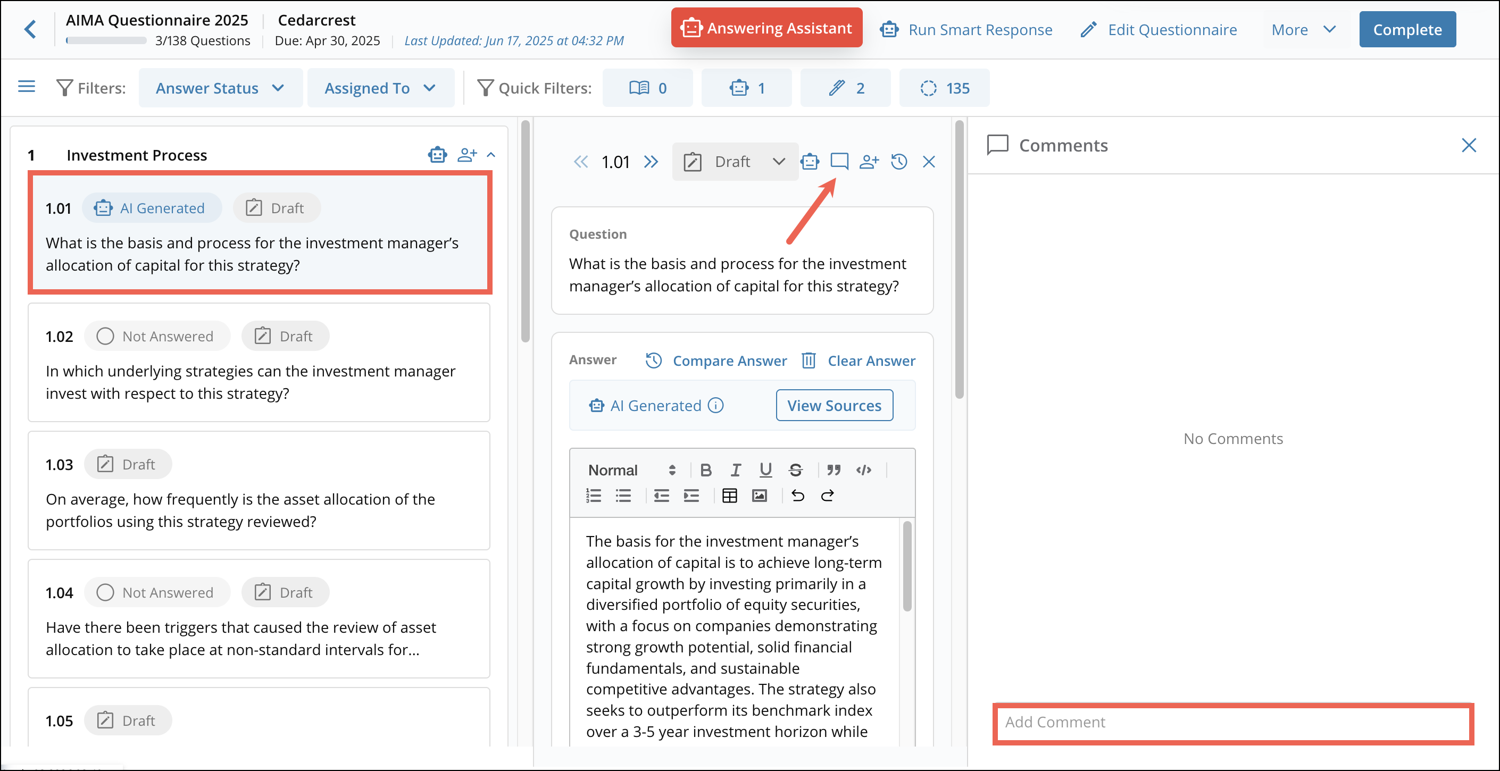Click Compare Answer link

click(715, 360)
